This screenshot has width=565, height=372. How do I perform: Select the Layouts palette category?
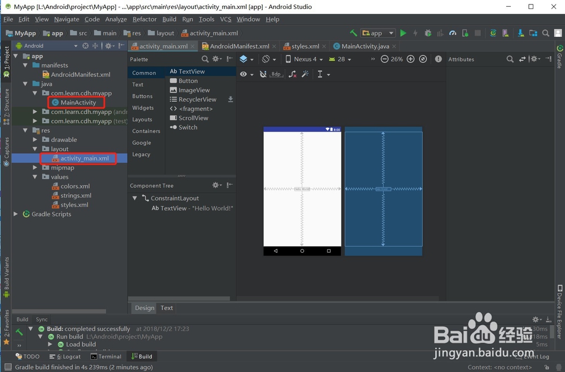[x=142, y=119]
